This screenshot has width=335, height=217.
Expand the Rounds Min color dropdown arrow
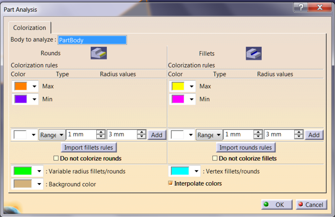(34, 99)
